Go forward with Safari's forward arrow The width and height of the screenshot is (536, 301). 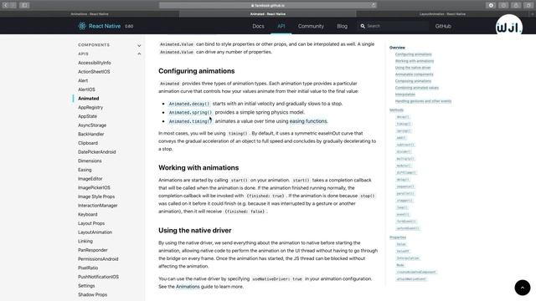click(13, 5)
